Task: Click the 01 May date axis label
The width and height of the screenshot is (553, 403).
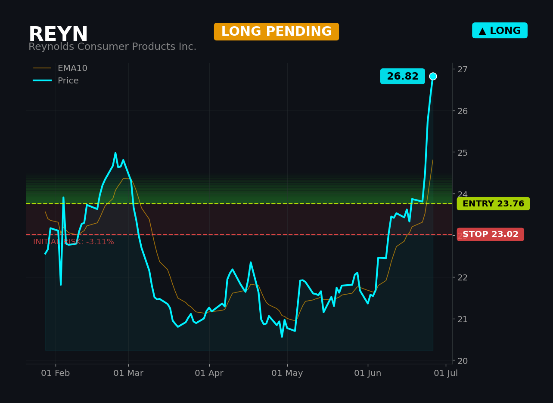Action: click(x=287, y=373)
